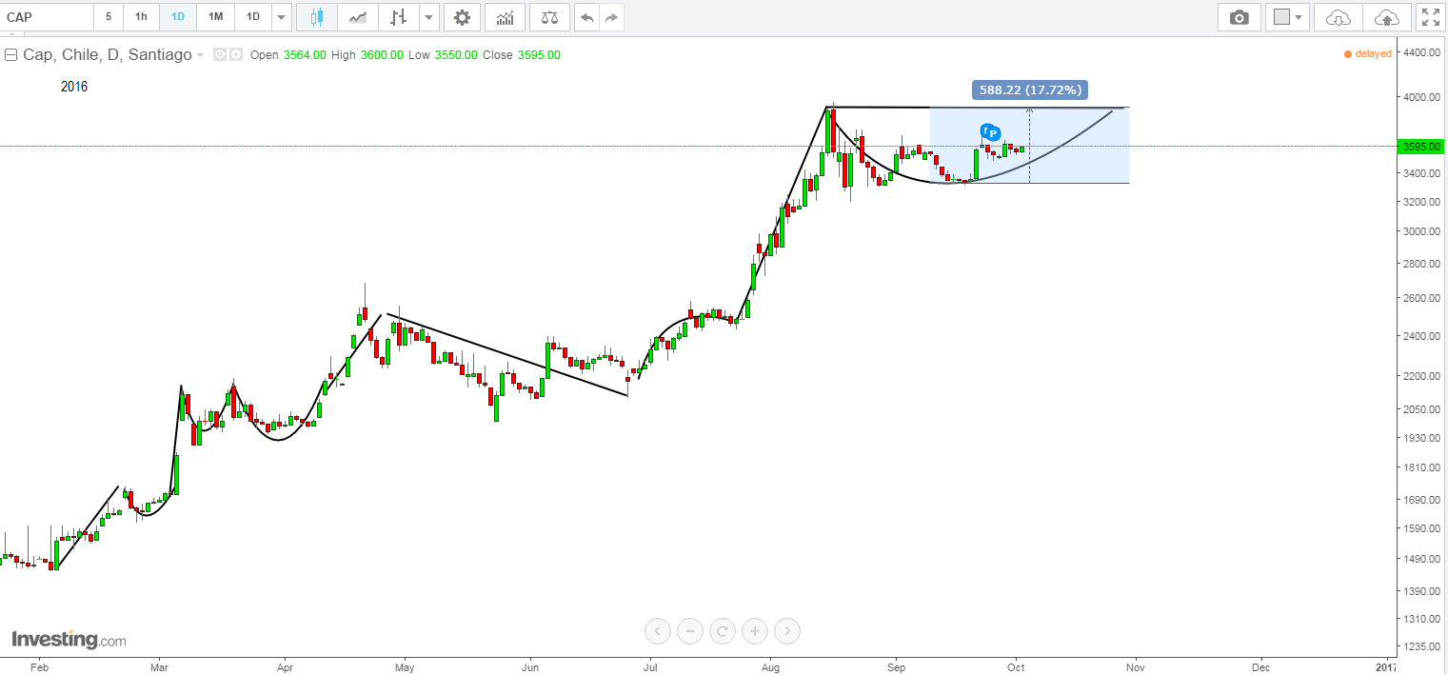Viewport: 1448px width, 675px height.
Task: Click the compare symbols scales icon
Action: [x=549, y=17]
